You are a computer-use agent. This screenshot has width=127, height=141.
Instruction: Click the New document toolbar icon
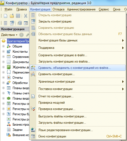point(5,16)
